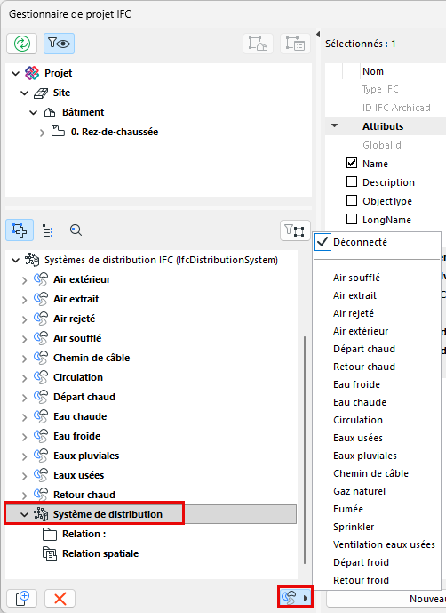Click the Eau chaude system icon

tap(41, 416)
